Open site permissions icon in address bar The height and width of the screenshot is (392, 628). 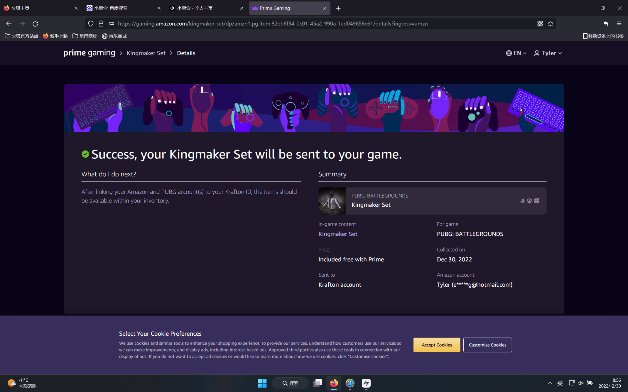click(x=111, y=24)
